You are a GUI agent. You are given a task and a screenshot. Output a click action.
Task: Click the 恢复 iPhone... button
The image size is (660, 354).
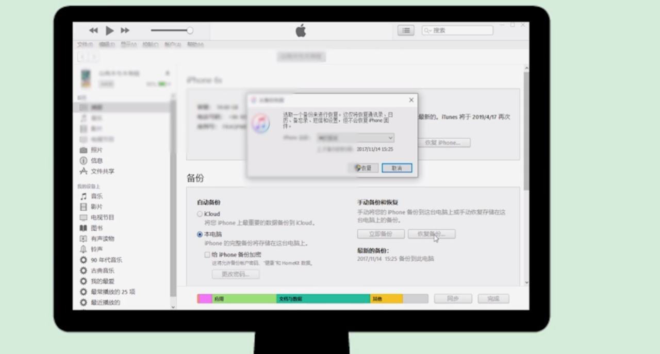443,143
